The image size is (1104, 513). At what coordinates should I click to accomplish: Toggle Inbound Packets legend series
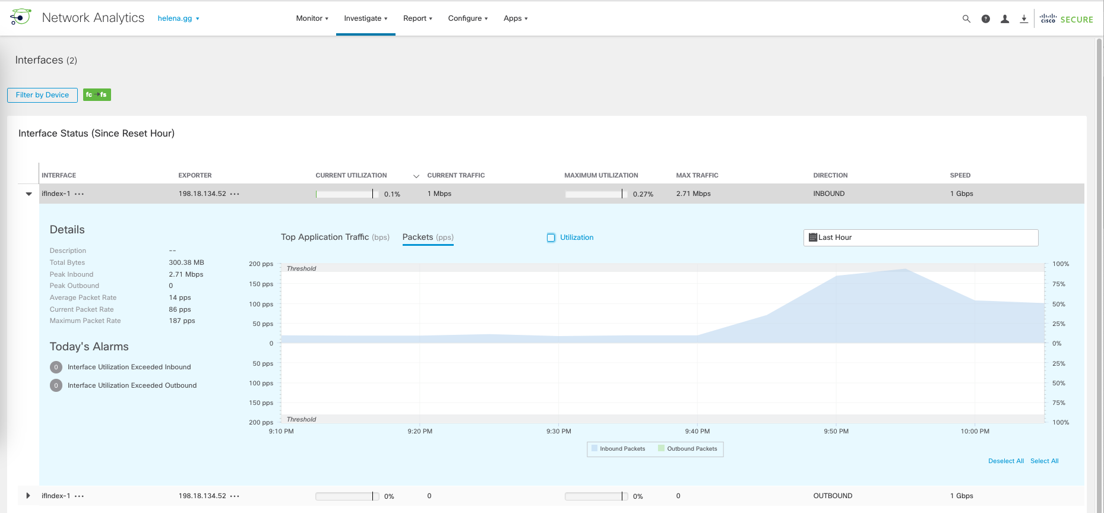point(618,449)
